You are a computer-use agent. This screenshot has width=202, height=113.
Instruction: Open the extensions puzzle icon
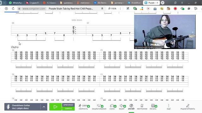point(196,8)
